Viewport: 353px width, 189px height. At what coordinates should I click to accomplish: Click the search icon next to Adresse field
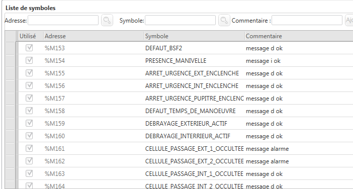click(107, 20)
